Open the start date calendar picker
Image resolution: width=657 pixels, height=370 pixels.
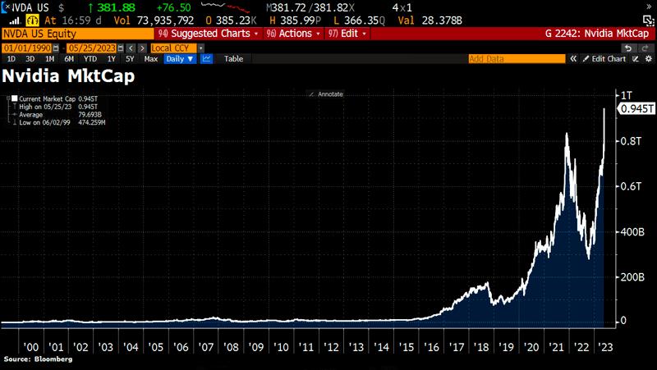(x=56, y=48)
